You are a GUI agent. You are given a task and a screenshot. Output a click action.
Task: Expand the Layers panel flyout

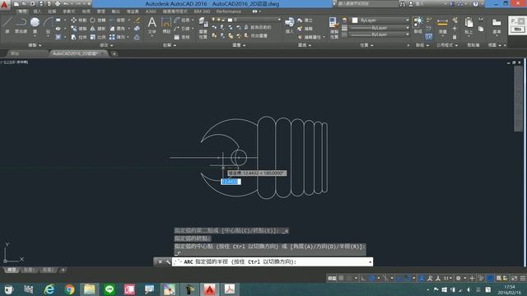click(x=239, y=45)
